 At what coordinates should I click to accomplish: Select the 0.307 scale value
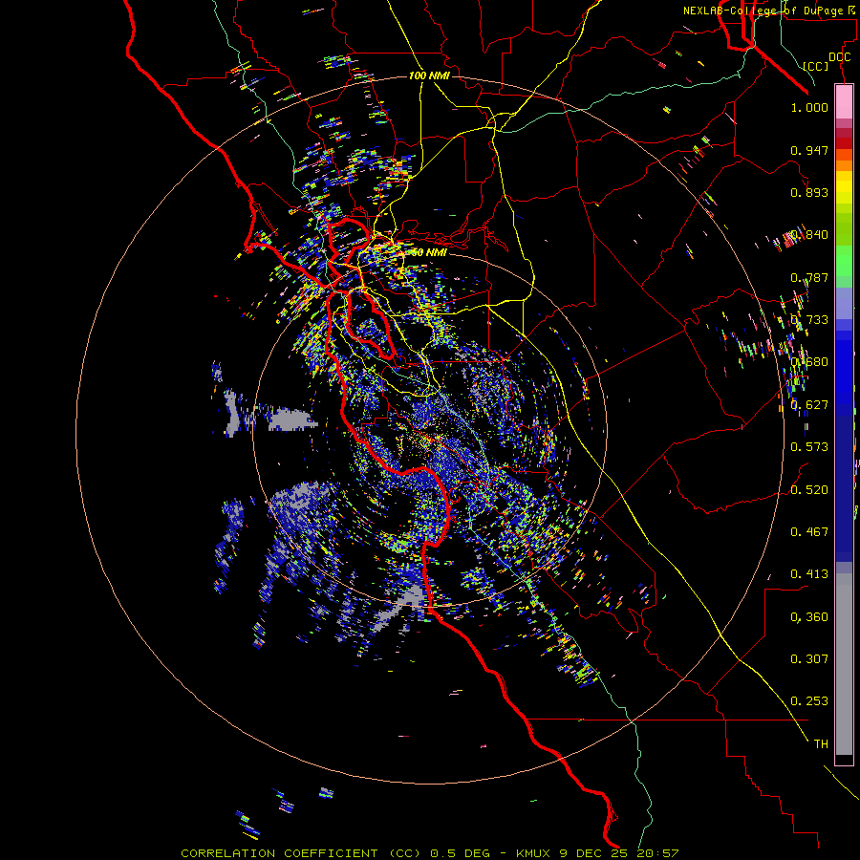(809, 659)
